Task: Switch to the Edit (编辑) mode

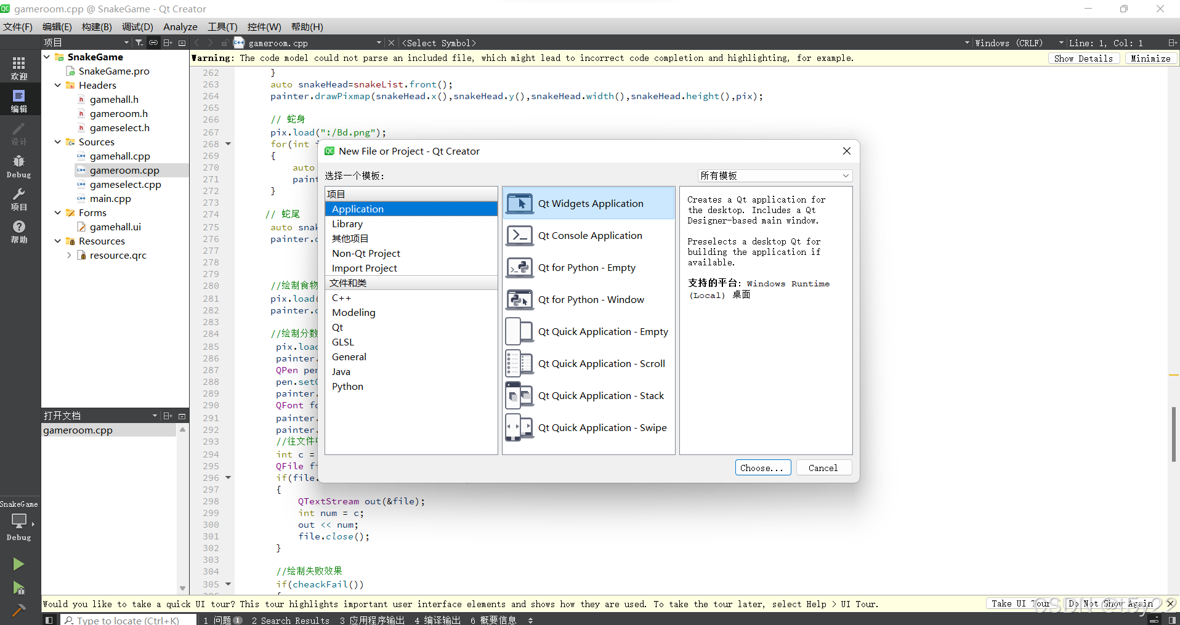Action: point(19,100)
